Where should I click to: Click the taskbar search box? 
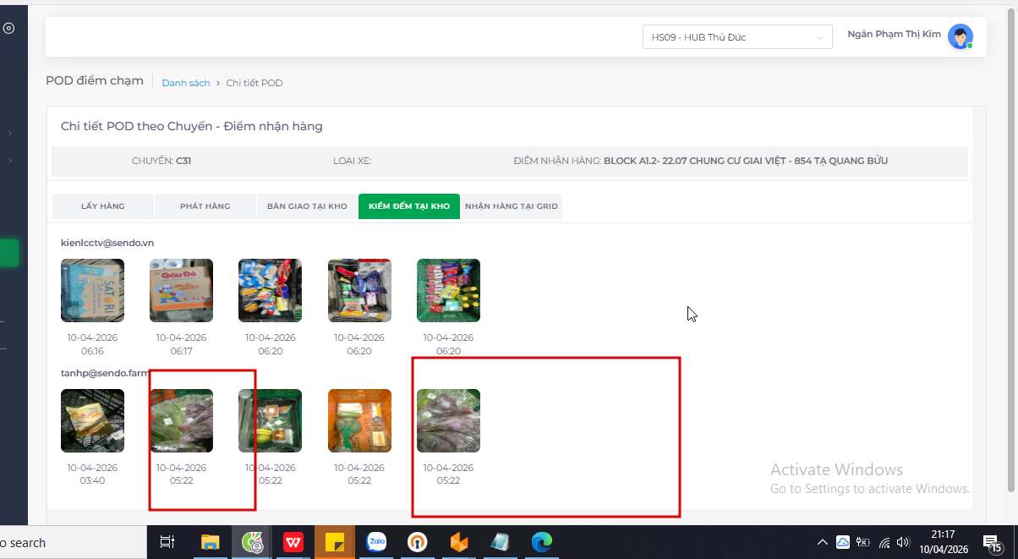pos(72,542)
